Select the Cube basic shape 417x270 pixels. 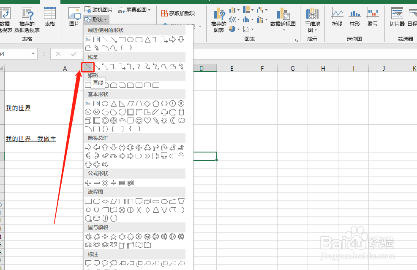click(x=88, y=120)
